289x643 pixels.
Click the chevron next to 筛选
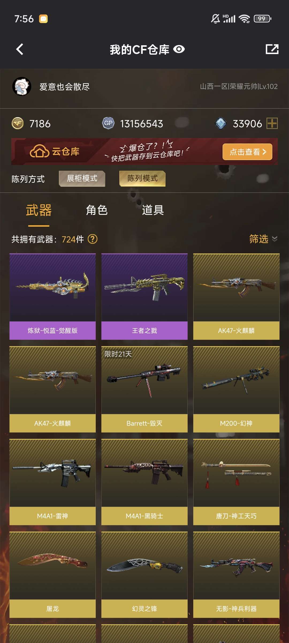click(275, 239)
